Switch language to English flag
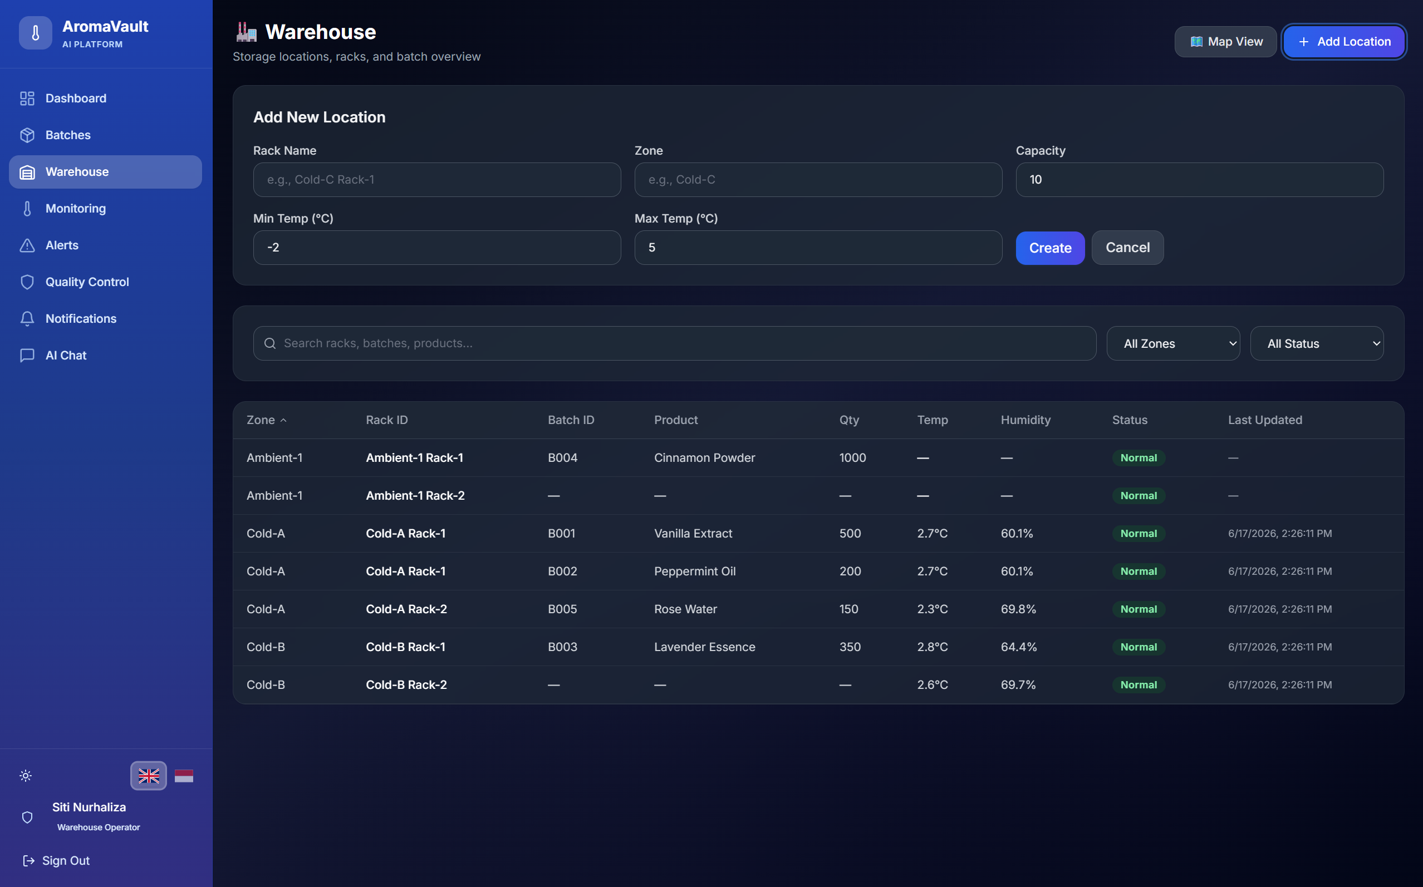This screenshot has height=887, width=1423. click(x=149, y=776)
